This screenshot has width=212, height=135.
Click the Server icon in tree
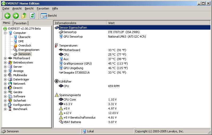pyautogui.click(x=10, y=67)
